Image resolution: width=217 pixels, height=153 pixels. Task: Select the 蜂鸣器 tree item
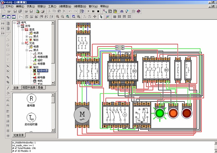coord(42,78)
